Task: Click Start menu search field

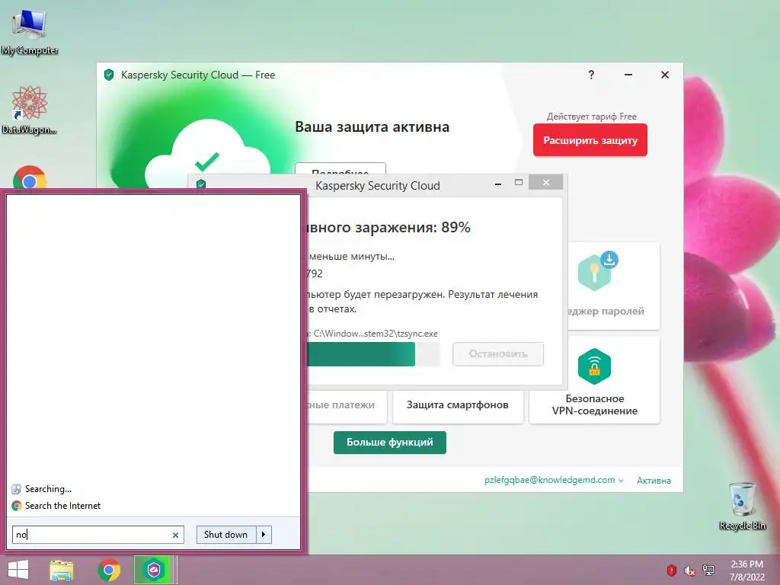Action: (x=98, y=535)
